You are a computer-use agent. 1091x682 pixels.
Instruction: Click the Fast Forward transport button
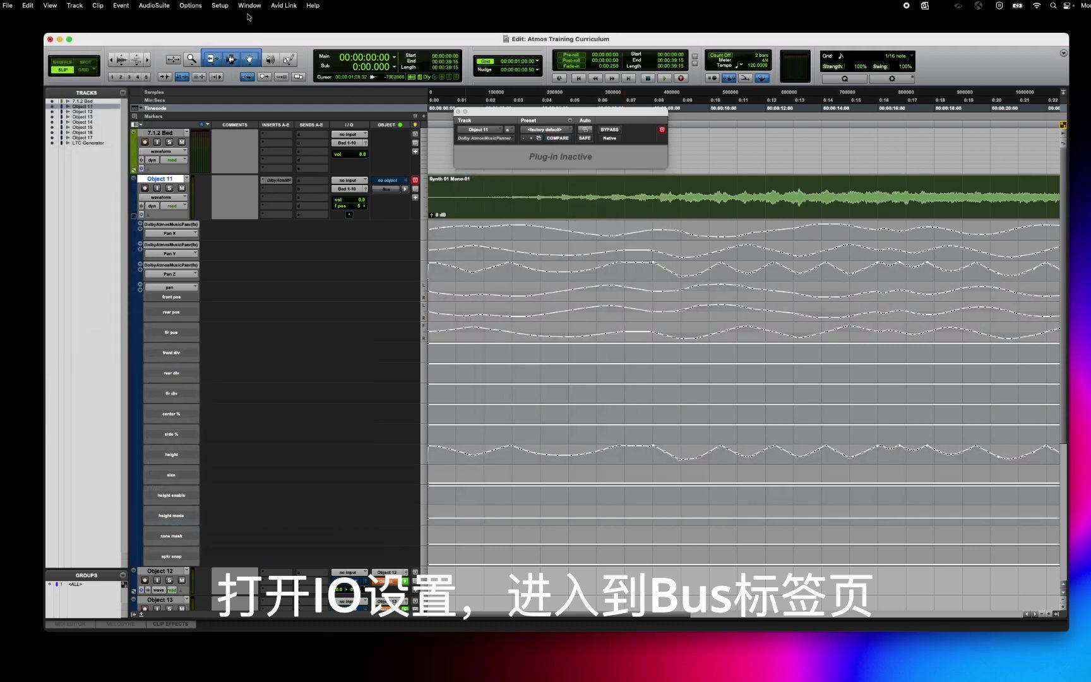(612, 78)
